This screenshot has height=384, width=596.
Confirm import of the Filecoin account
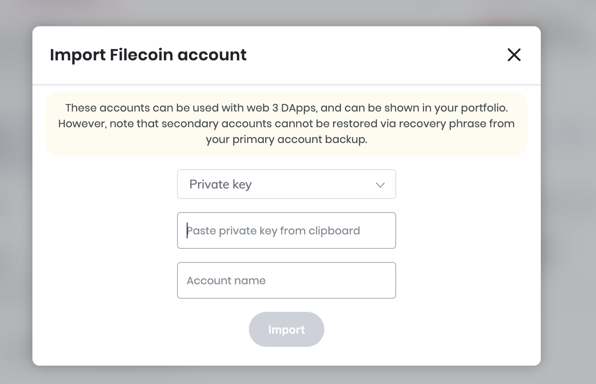click(287, 329)
